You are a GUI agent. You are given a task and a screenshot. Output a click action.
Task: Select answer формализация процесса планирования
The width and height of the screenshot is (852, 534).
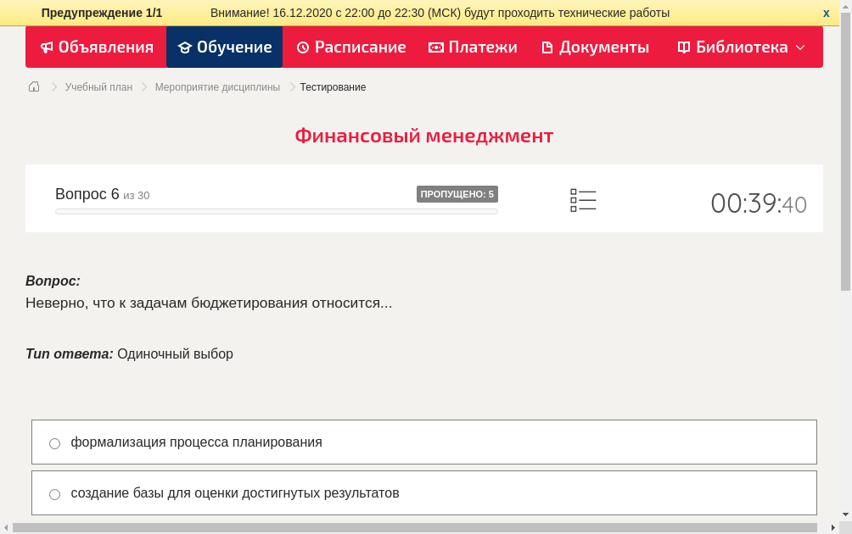197,442
